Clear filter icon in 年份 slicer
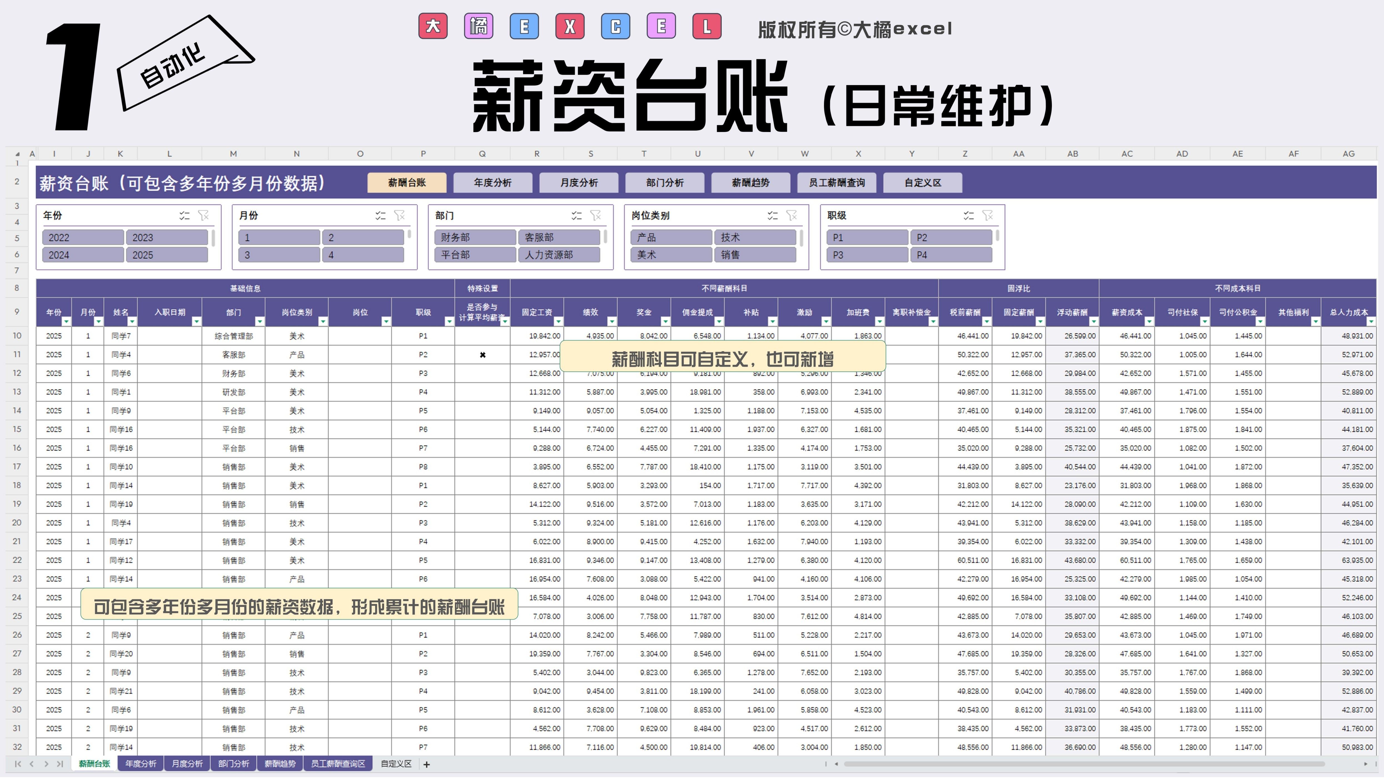 click(x=204, y=215)
